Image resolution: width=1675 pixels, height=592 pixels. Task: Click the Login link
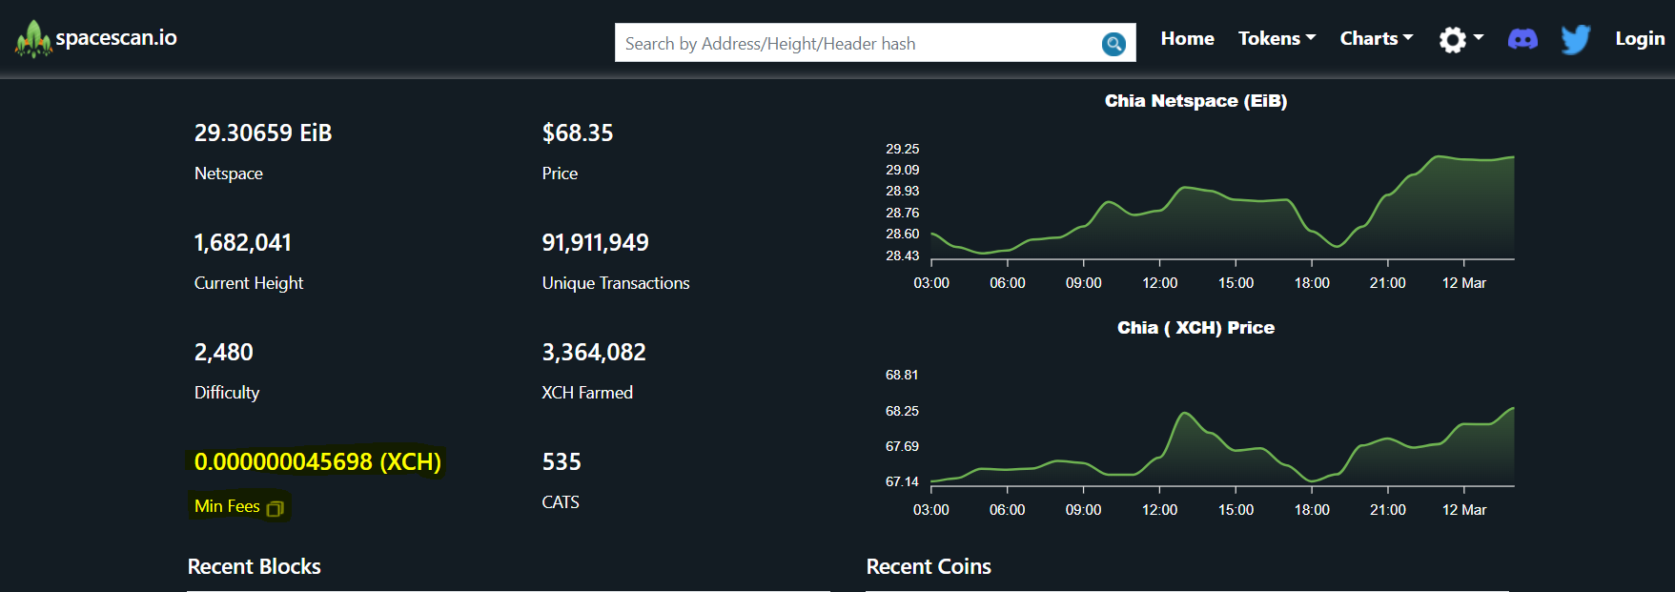(1640, 38)
